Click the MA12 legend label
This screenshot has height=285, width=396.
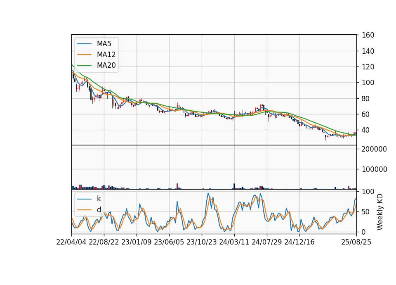[106, 55]
